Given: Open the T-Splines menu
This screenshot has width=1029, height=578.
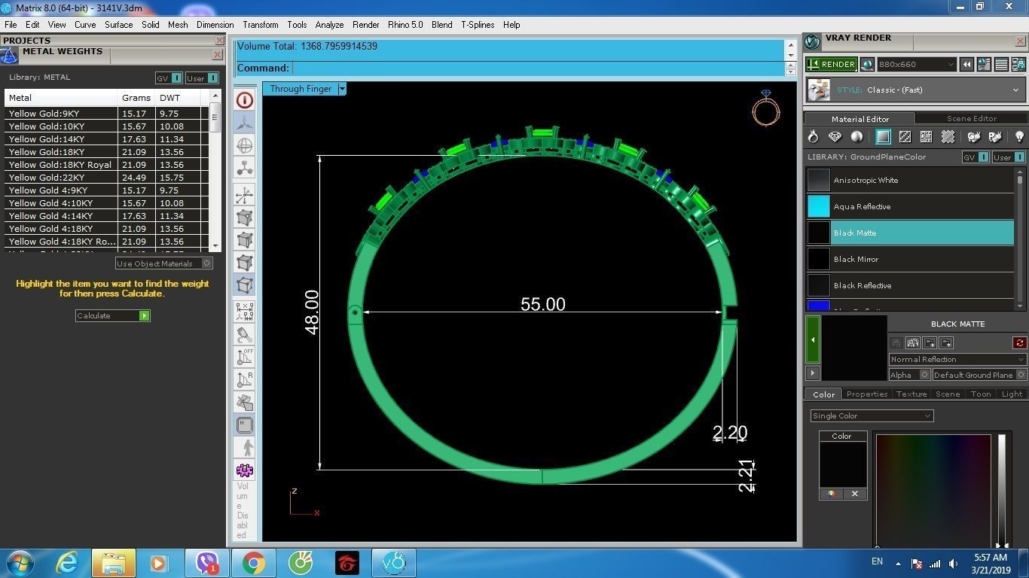Looking at the screenshot, I should 478,25.
